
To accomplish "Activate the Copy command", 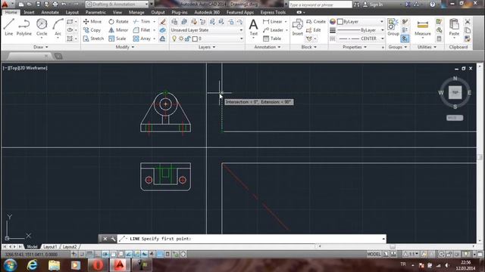I will (x=92, y=30).
